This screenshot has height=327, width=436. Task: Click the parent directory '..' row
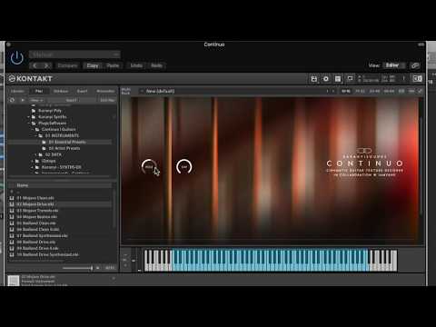point(61,192)
